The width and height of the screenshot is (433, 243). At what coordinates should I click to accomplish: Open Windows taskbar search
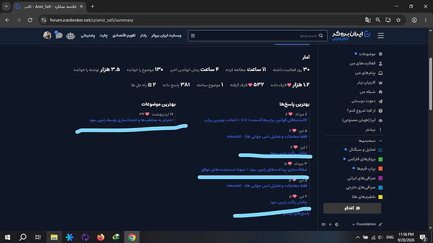(x=23, y=237)
